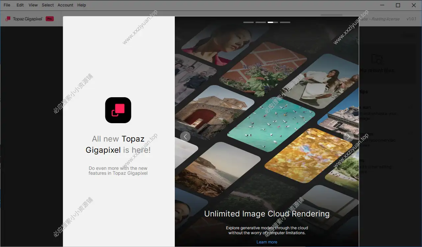Select the highlighted third slide indicator
The height and width of the screenshot is (247, 422).
click(273, 22)
